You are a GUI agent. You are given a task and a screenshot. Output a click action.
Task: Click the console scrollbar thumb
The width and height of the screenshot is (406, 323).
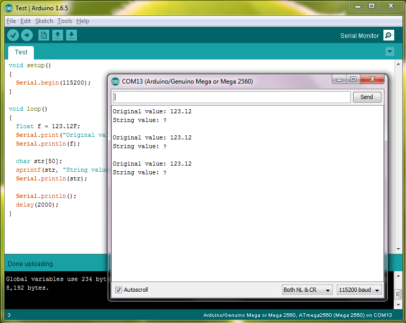click(x=398, y=294)
